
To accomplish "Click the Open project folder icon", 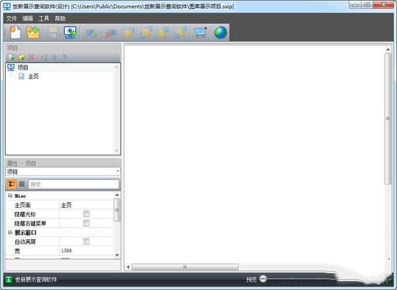I will click(x=32, y=32).
